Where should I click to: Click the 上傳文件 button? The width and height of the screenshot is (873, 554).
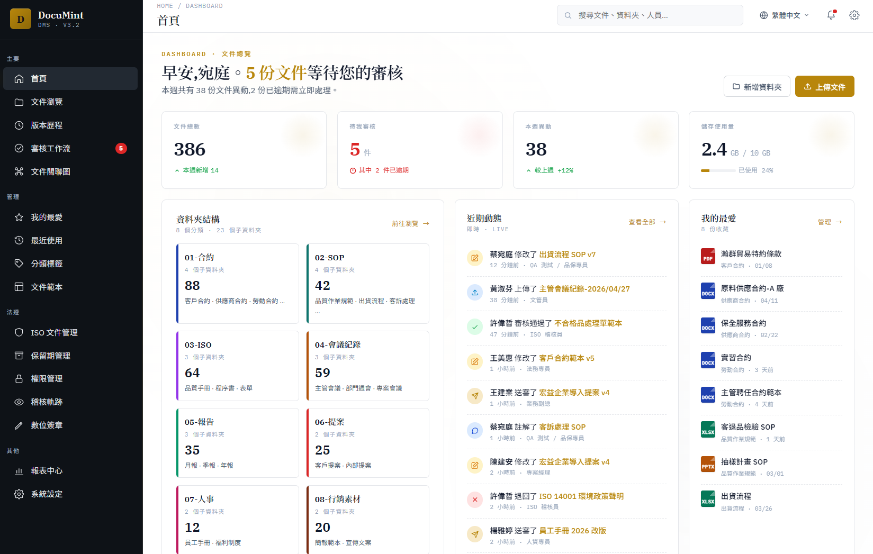coord(824,86)
